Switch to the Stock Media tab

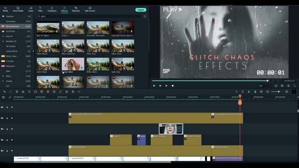tap(18, 9)
